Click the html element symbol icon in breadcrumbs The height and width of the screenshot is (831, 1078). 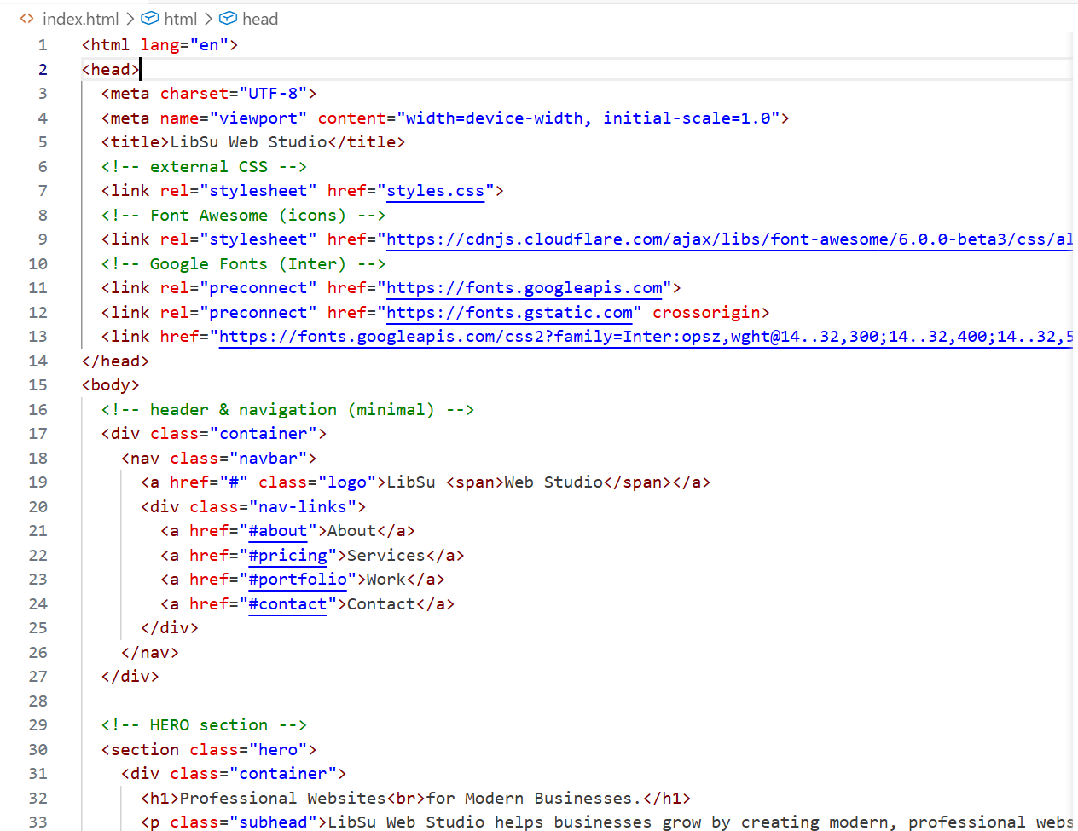tap(150, 19)
